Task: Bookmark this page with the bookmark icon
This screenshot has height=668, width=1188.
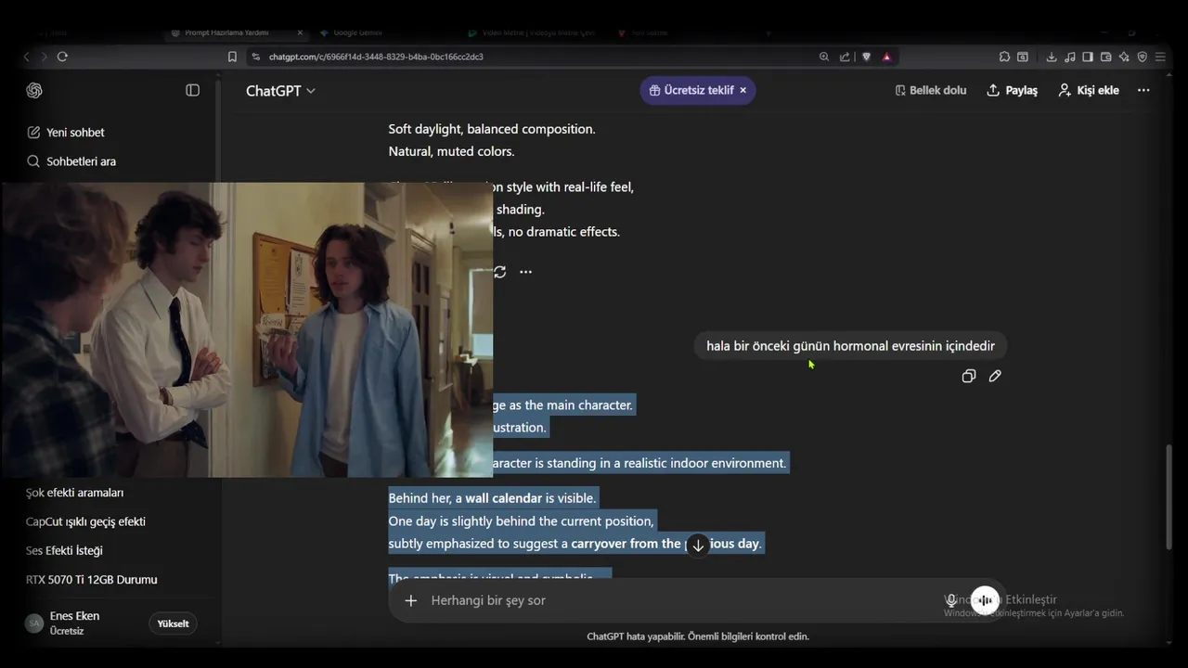Action: click(232, 57)
